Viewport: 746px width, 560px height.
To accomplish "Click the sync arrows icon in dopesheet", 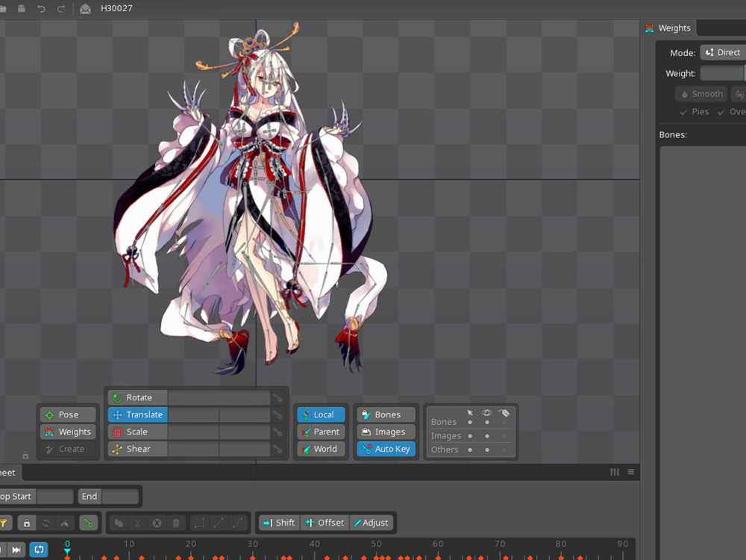I will tap(46, 523).
